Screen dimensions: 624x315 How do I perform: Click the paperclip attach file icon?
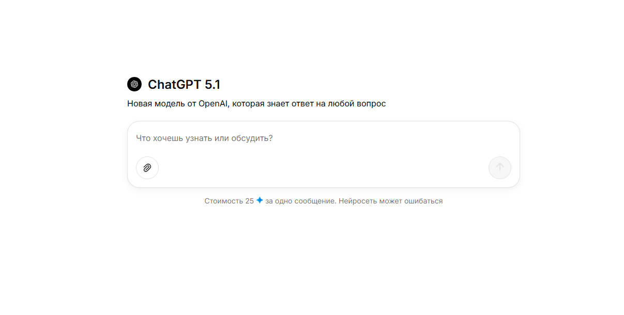tap(147, 168)
